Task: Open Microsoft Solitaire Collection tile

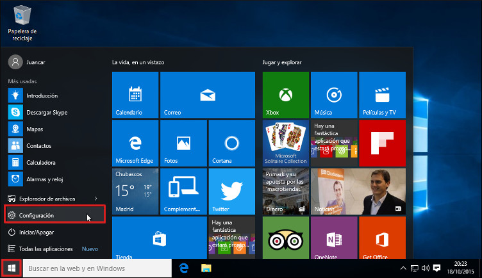Action: (286, 143)
